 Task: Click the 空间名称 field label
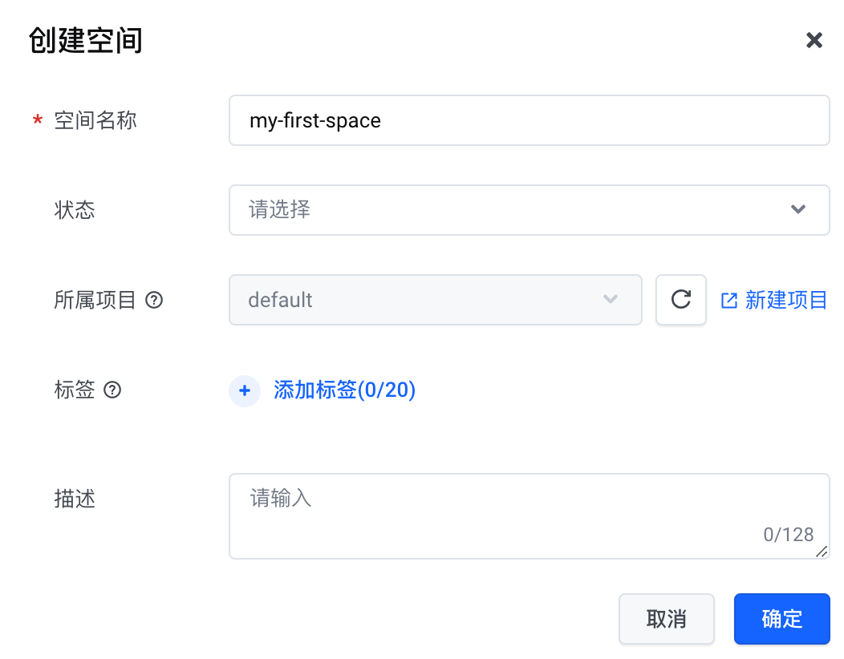tap(95, 120)
